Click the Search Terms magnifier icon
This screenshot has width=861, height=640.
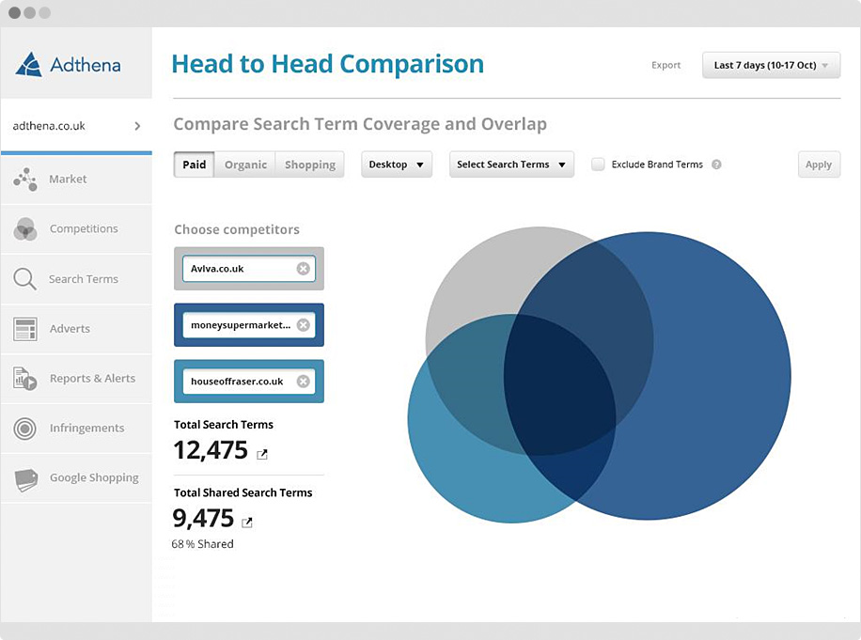pos(25,279)
